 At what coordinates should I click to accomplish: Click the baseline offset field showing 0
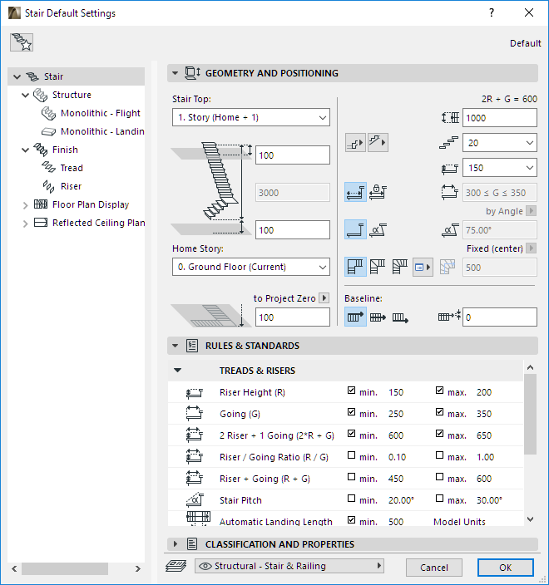pyautogui.click(x=500, y=317)
